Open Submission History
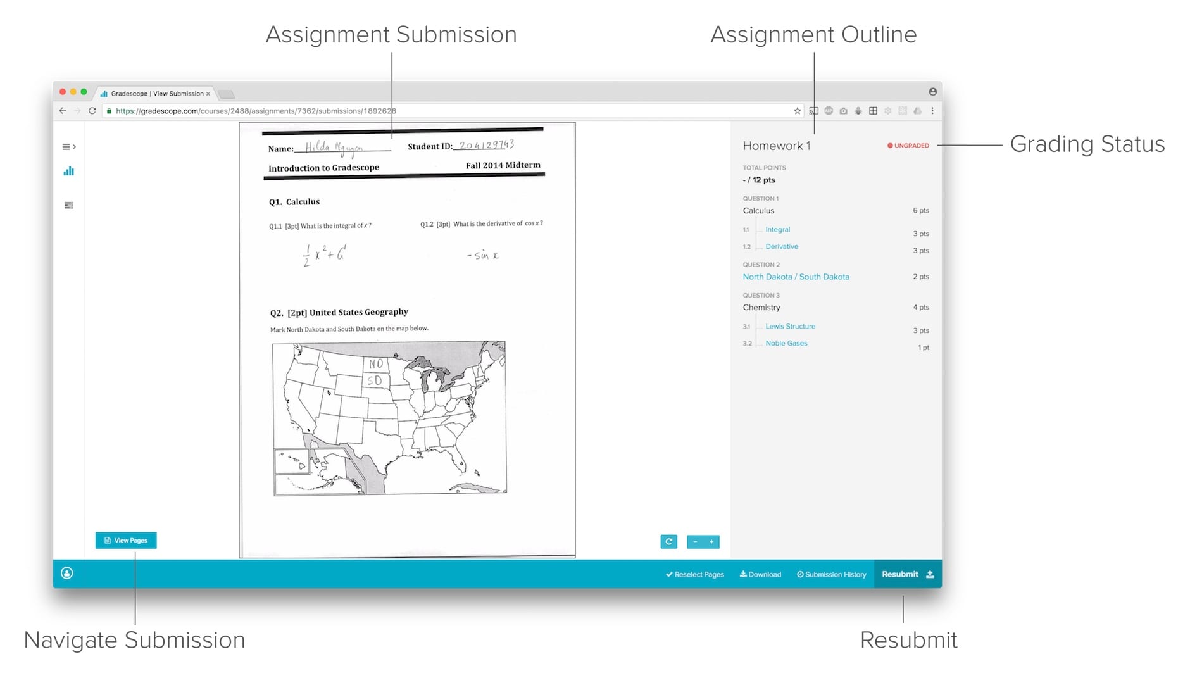 click(831, 575)
